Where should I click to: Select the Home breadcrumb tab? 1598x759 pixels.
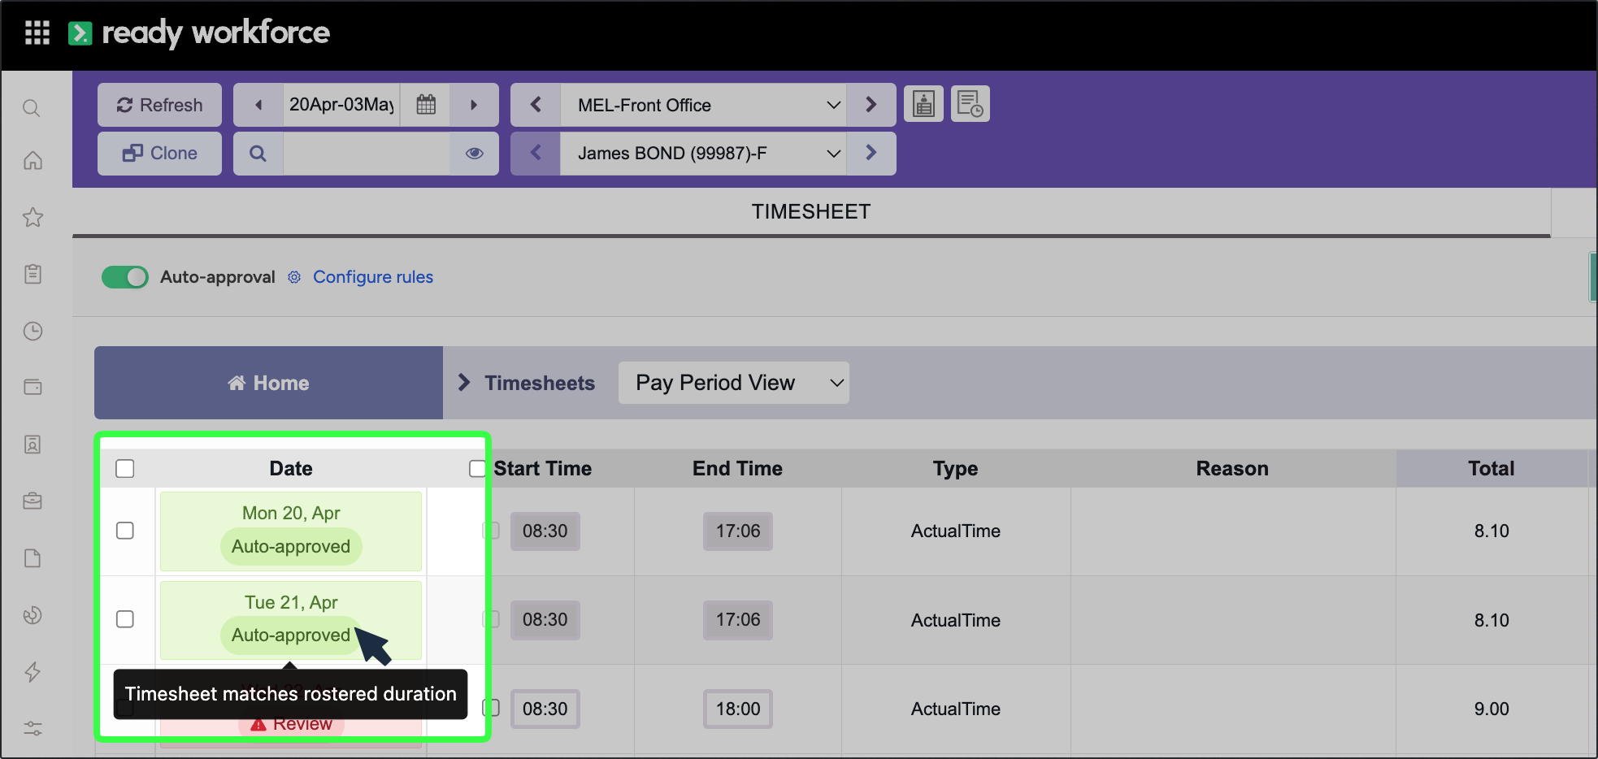(268, 383)
